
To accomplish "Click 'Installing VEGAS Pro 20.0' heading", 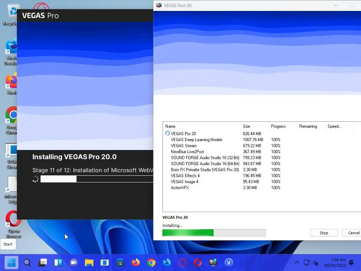I will [x=74, y=157].
